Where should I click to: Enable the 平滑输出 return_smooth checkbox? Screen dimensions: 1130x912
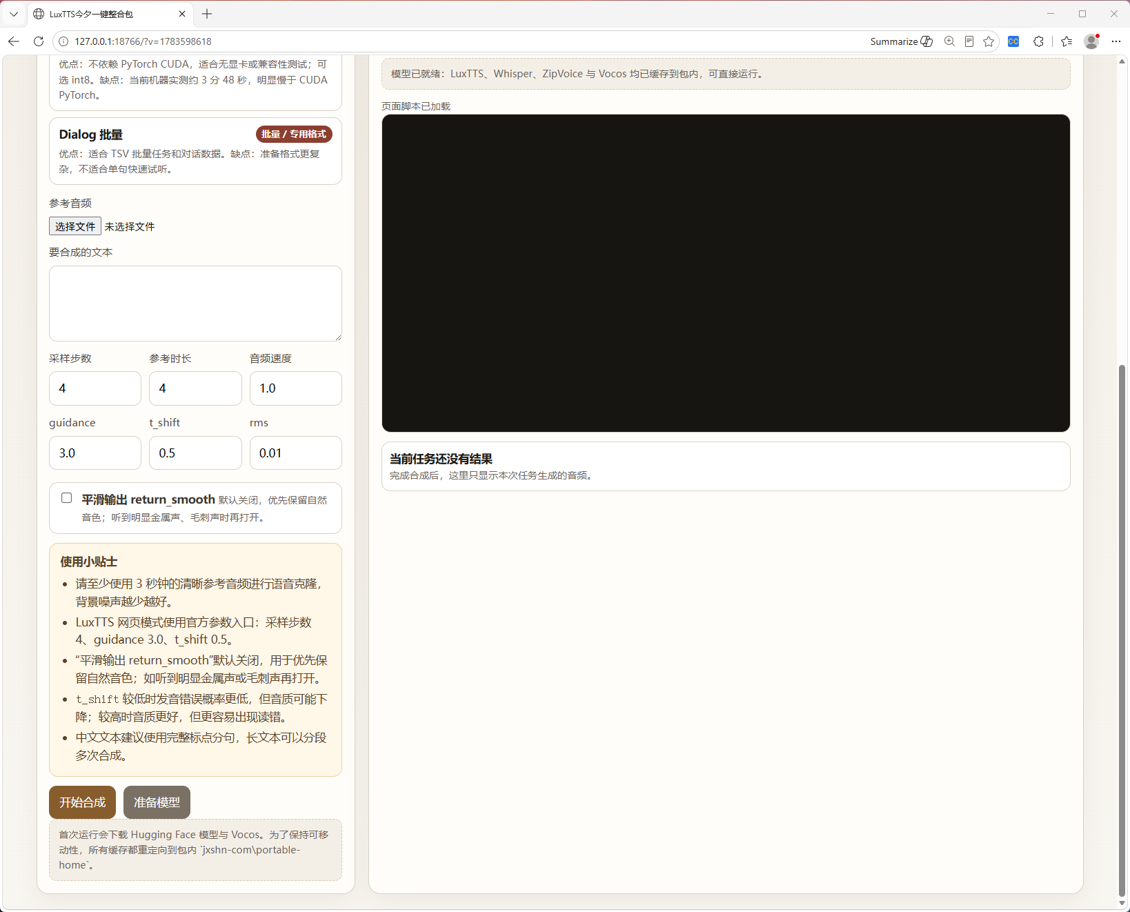[x=67, y=498]
